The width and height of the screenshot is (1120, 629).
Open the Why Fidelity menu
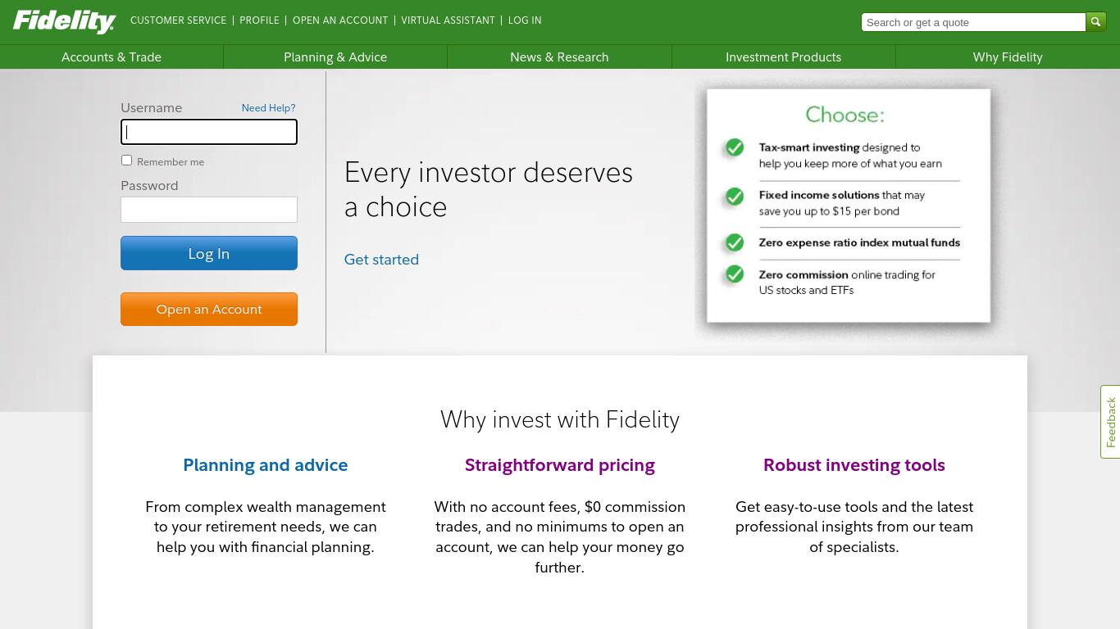(1008, 57)
